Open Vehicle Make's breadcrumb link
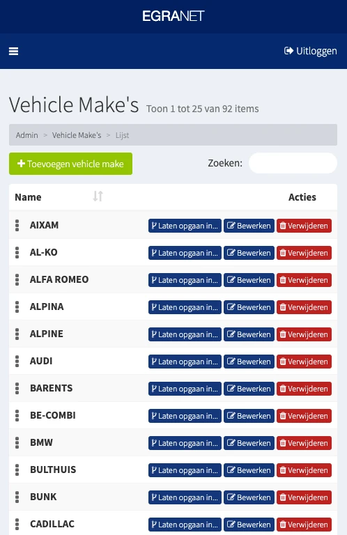 coord(77,135)
